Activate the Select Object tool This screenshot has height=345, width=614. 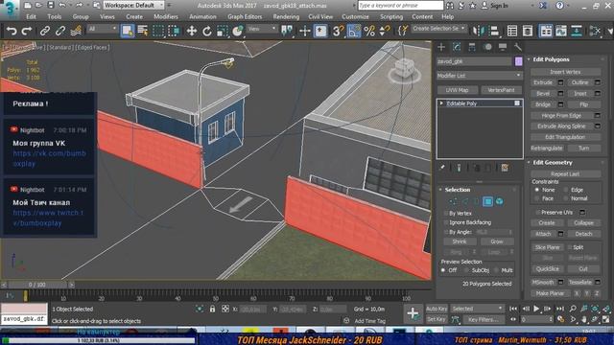[128, 31]
